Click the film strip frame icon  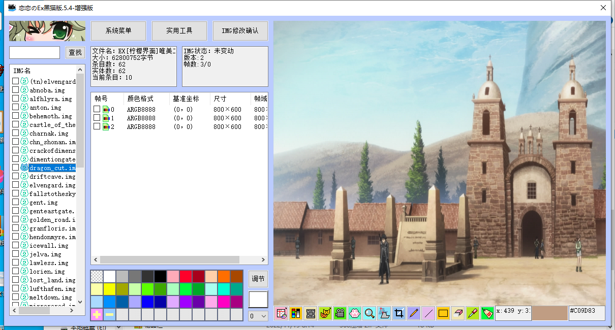point(311,313)
